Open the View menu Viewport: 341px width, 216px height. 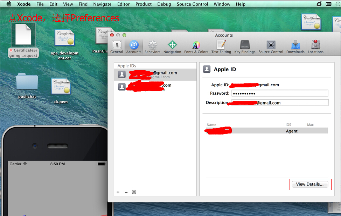[x=68, y=4]
